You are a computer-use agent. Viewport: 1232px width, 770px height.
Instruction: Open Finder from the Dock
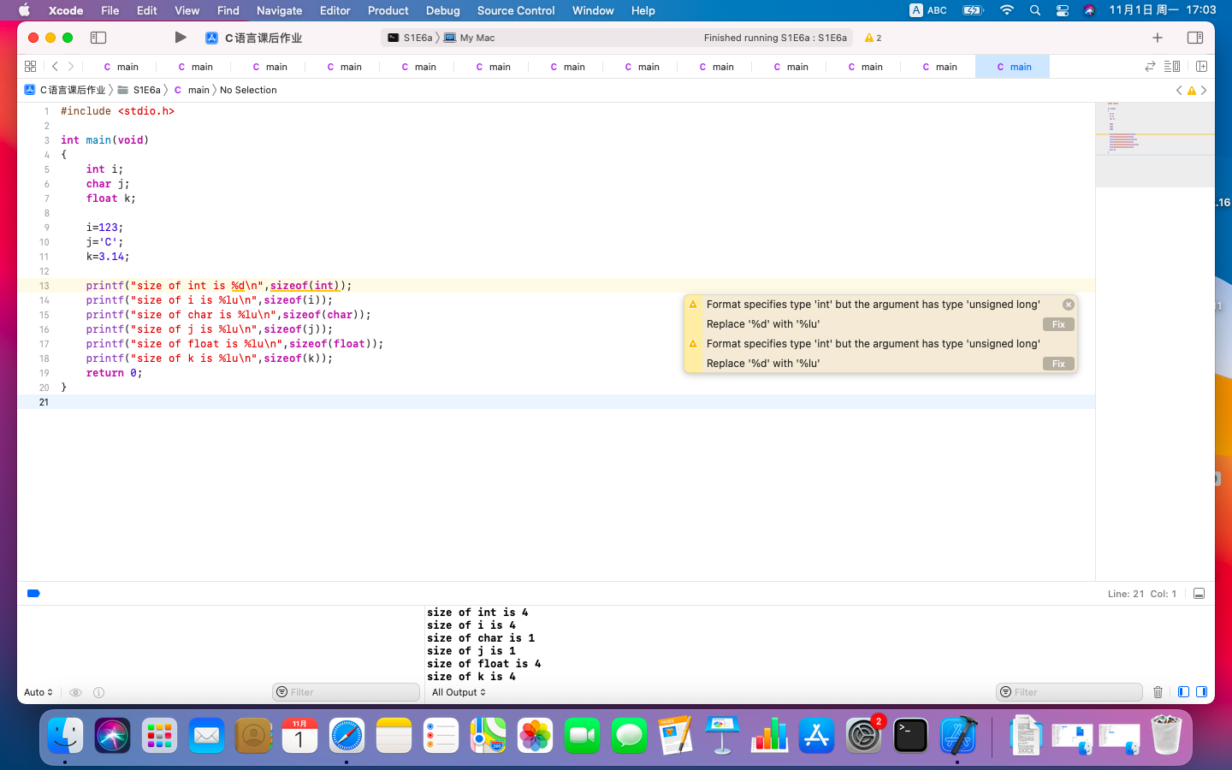pyautogui.click(x=65, y=736)
